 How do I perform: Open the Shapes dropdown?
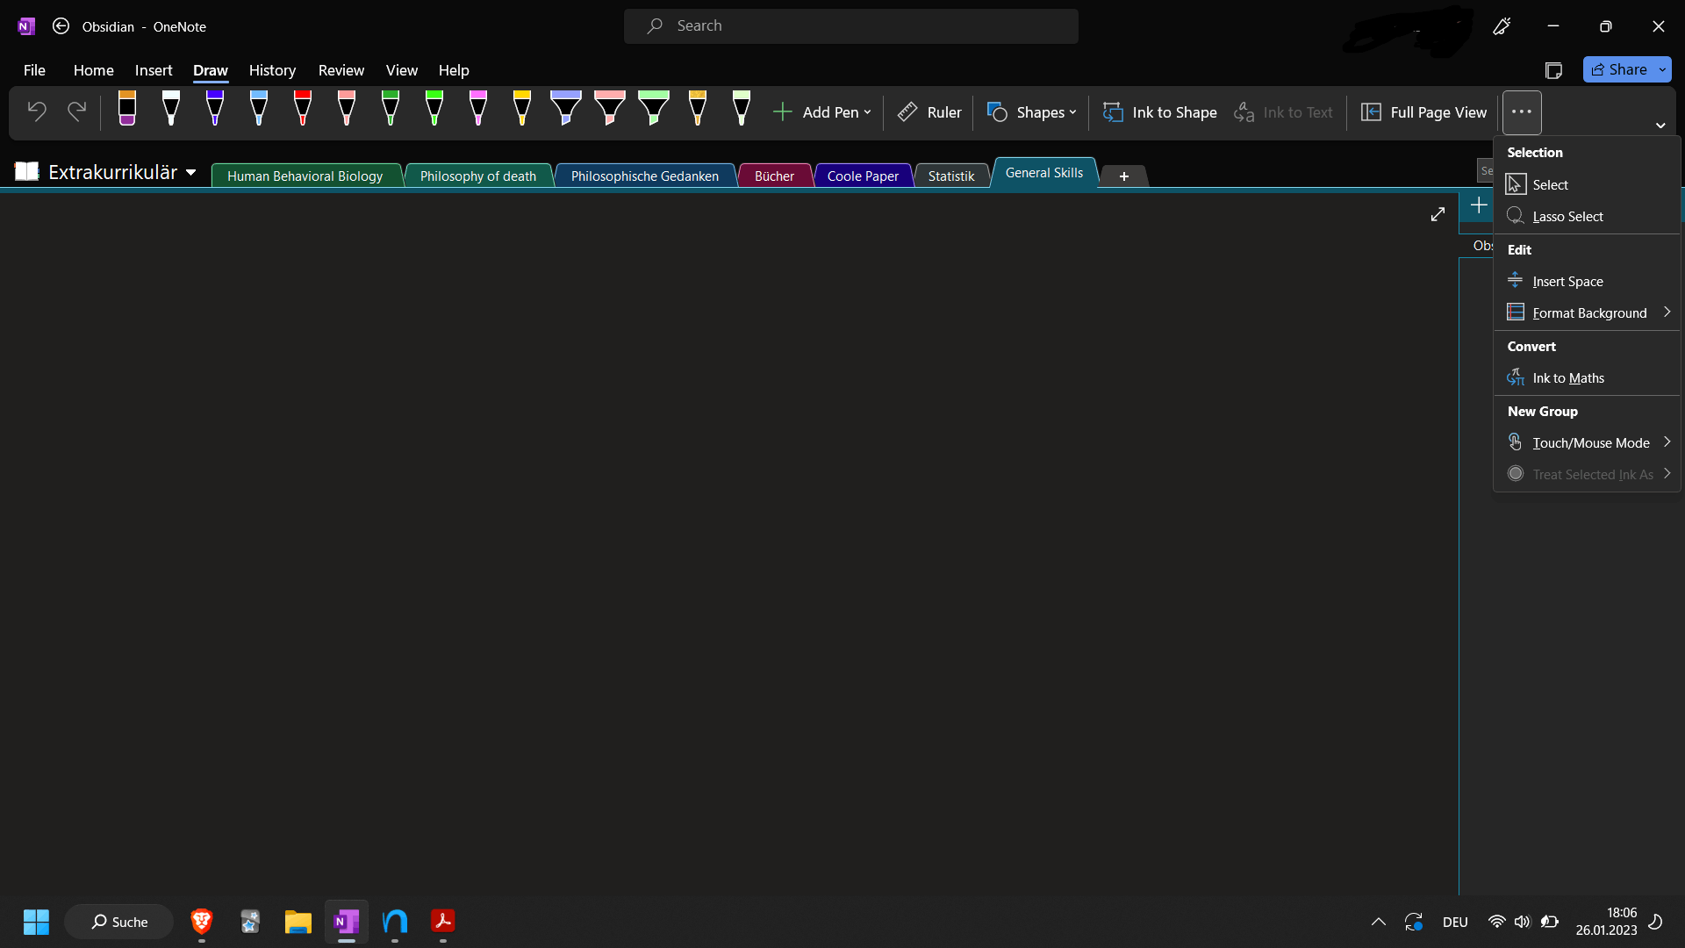tap(1032, 112)
